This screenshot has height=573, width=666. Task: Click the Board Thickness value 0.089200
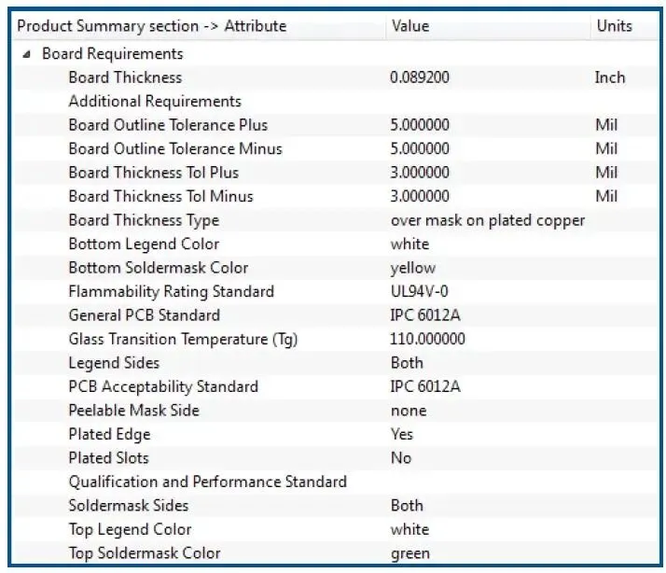pyautogui.click(x=419, y=77)
